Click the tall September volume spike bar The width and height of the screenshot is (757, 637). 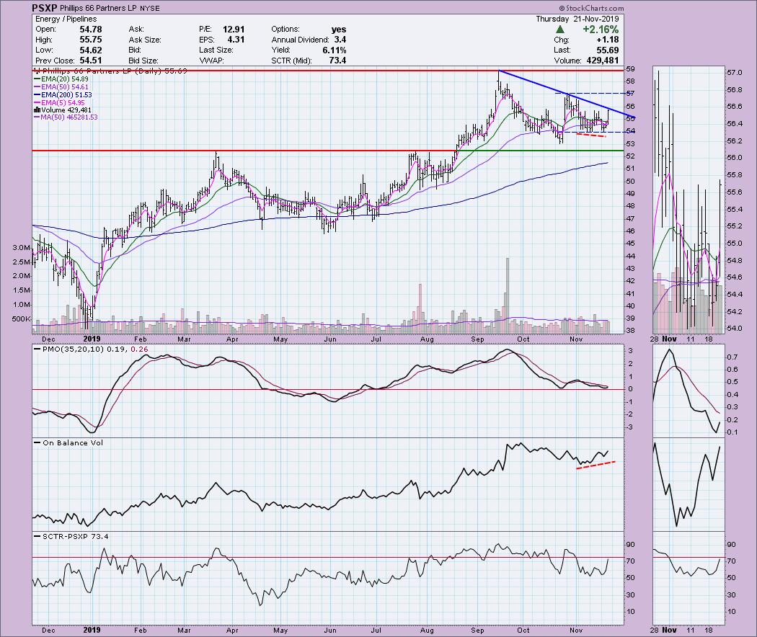coord(508,295)
